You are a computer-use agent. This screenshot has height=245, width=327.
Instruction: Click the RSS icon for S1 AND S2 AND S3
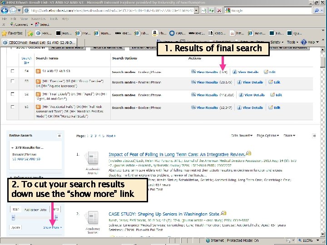38,71
